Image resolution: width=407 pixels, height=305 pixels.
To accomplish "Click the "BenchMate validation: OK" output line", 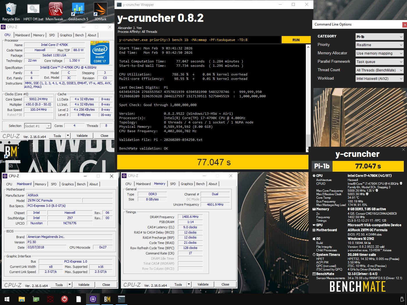I will pyautogui.click(x=144, y=148).
